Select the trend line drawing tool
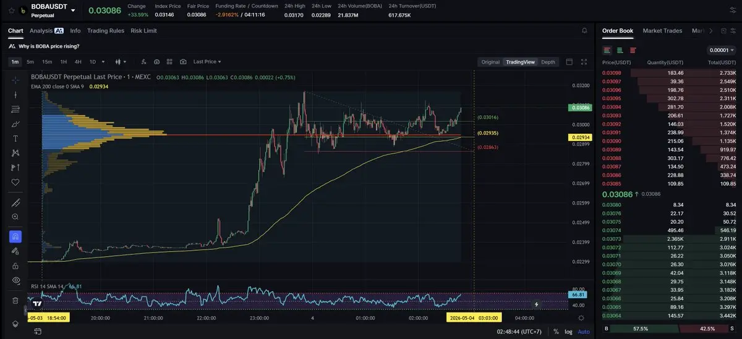 click(16, 94)
